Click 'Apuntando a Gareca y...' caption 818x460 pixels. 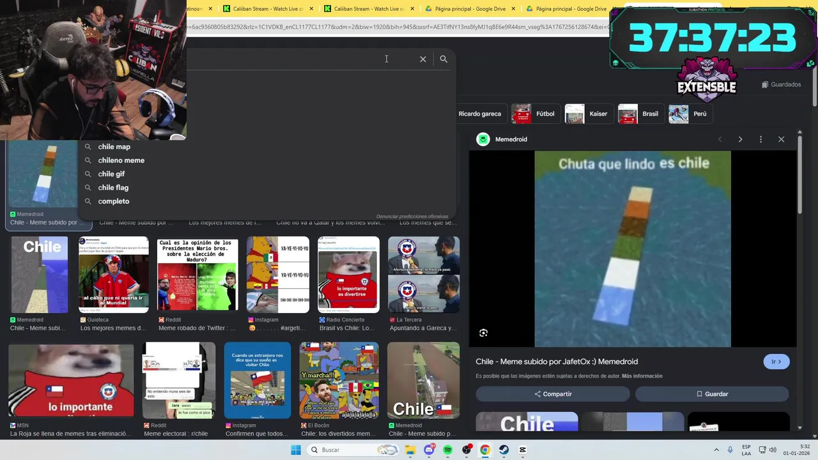pyautogui.click(x=422, y=328)
